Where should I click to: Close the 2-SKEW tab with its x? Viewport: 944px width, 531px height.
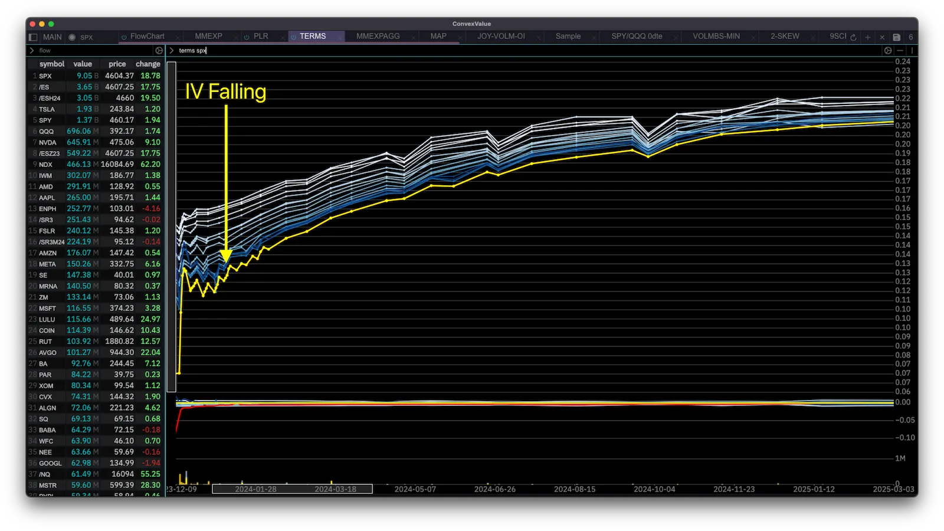coord(814,37)
